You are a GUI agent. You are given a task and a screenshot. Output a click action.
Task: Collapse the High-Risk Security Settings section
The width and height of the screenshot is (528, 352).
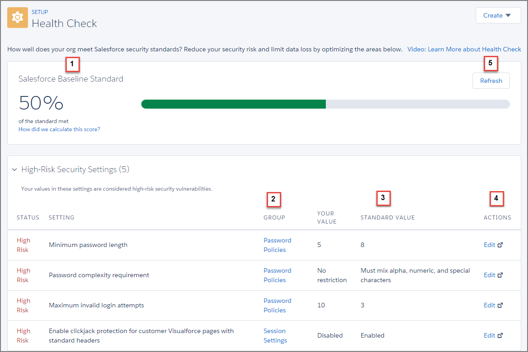[14, 169]
